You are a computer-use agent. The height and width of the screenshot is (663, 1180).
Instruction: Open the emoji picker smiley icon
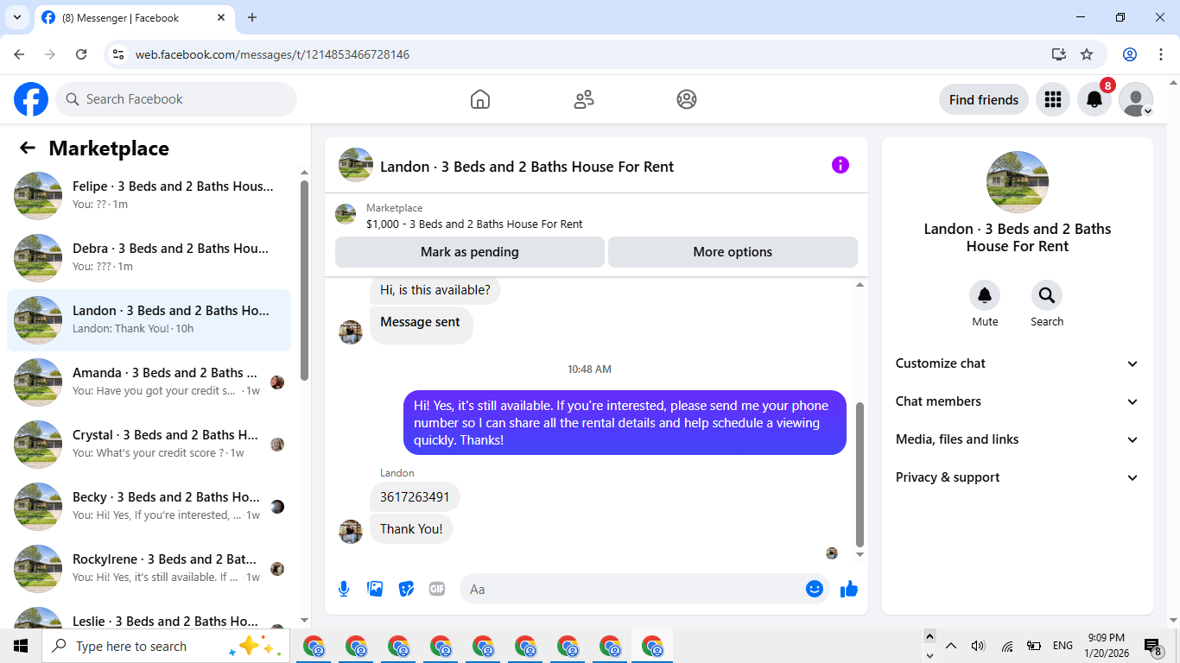(x=815, y=589)
